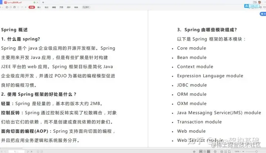
Task: Add a new tab with the plus button
Action: click(43, 2)
